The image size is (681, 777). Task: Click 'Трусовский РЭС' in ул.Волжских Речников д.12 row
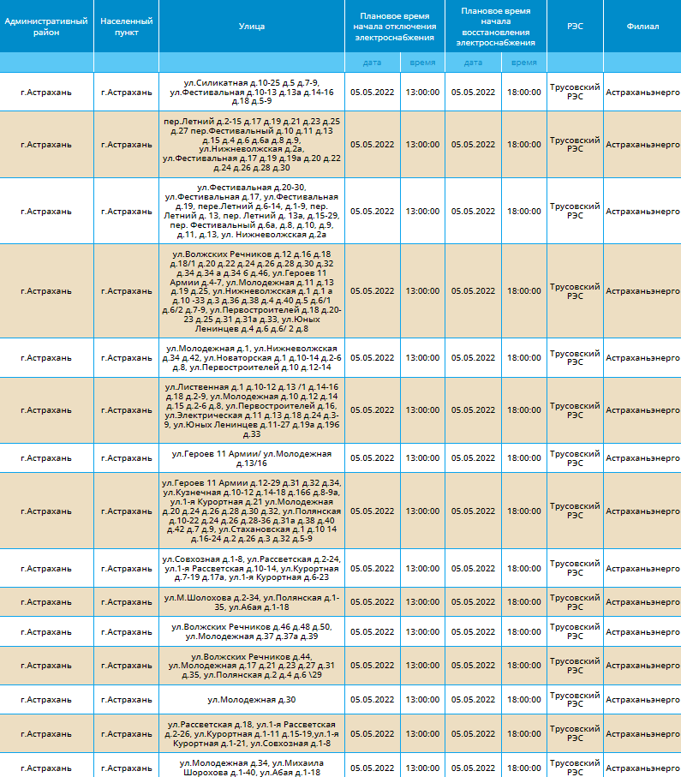(575, 291)
